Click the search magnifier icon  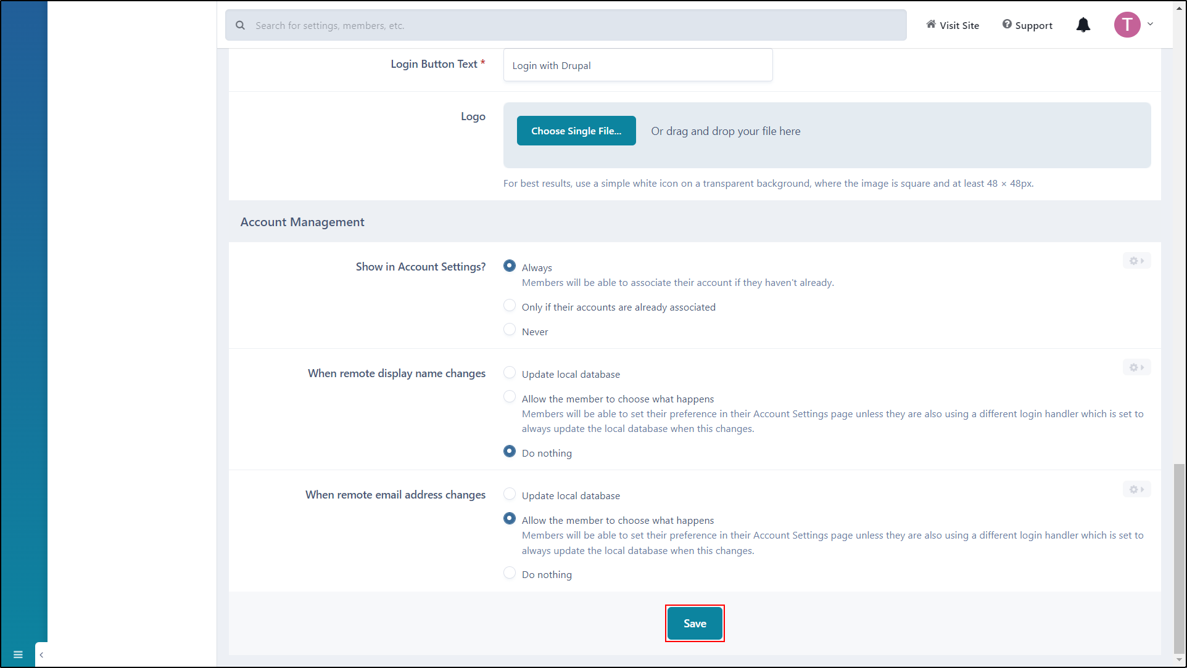(240, 25)
